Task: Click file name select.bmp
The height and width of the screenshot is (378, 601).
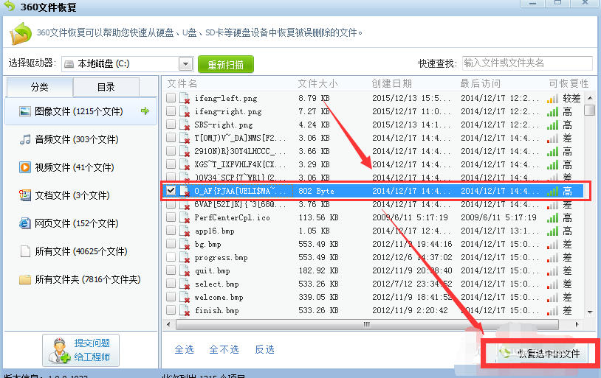Action: pyautogui.click(x=216, y=284)
